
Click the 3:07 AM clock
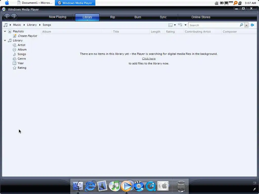pyautogui.click(x=250, y=3)
